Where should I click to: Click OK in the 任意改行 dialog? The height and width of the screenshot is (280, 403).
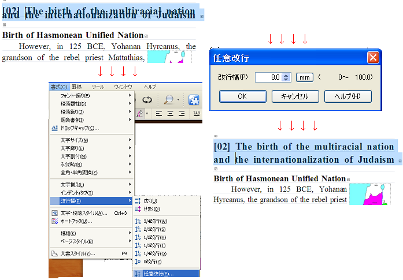coord(242,96)
